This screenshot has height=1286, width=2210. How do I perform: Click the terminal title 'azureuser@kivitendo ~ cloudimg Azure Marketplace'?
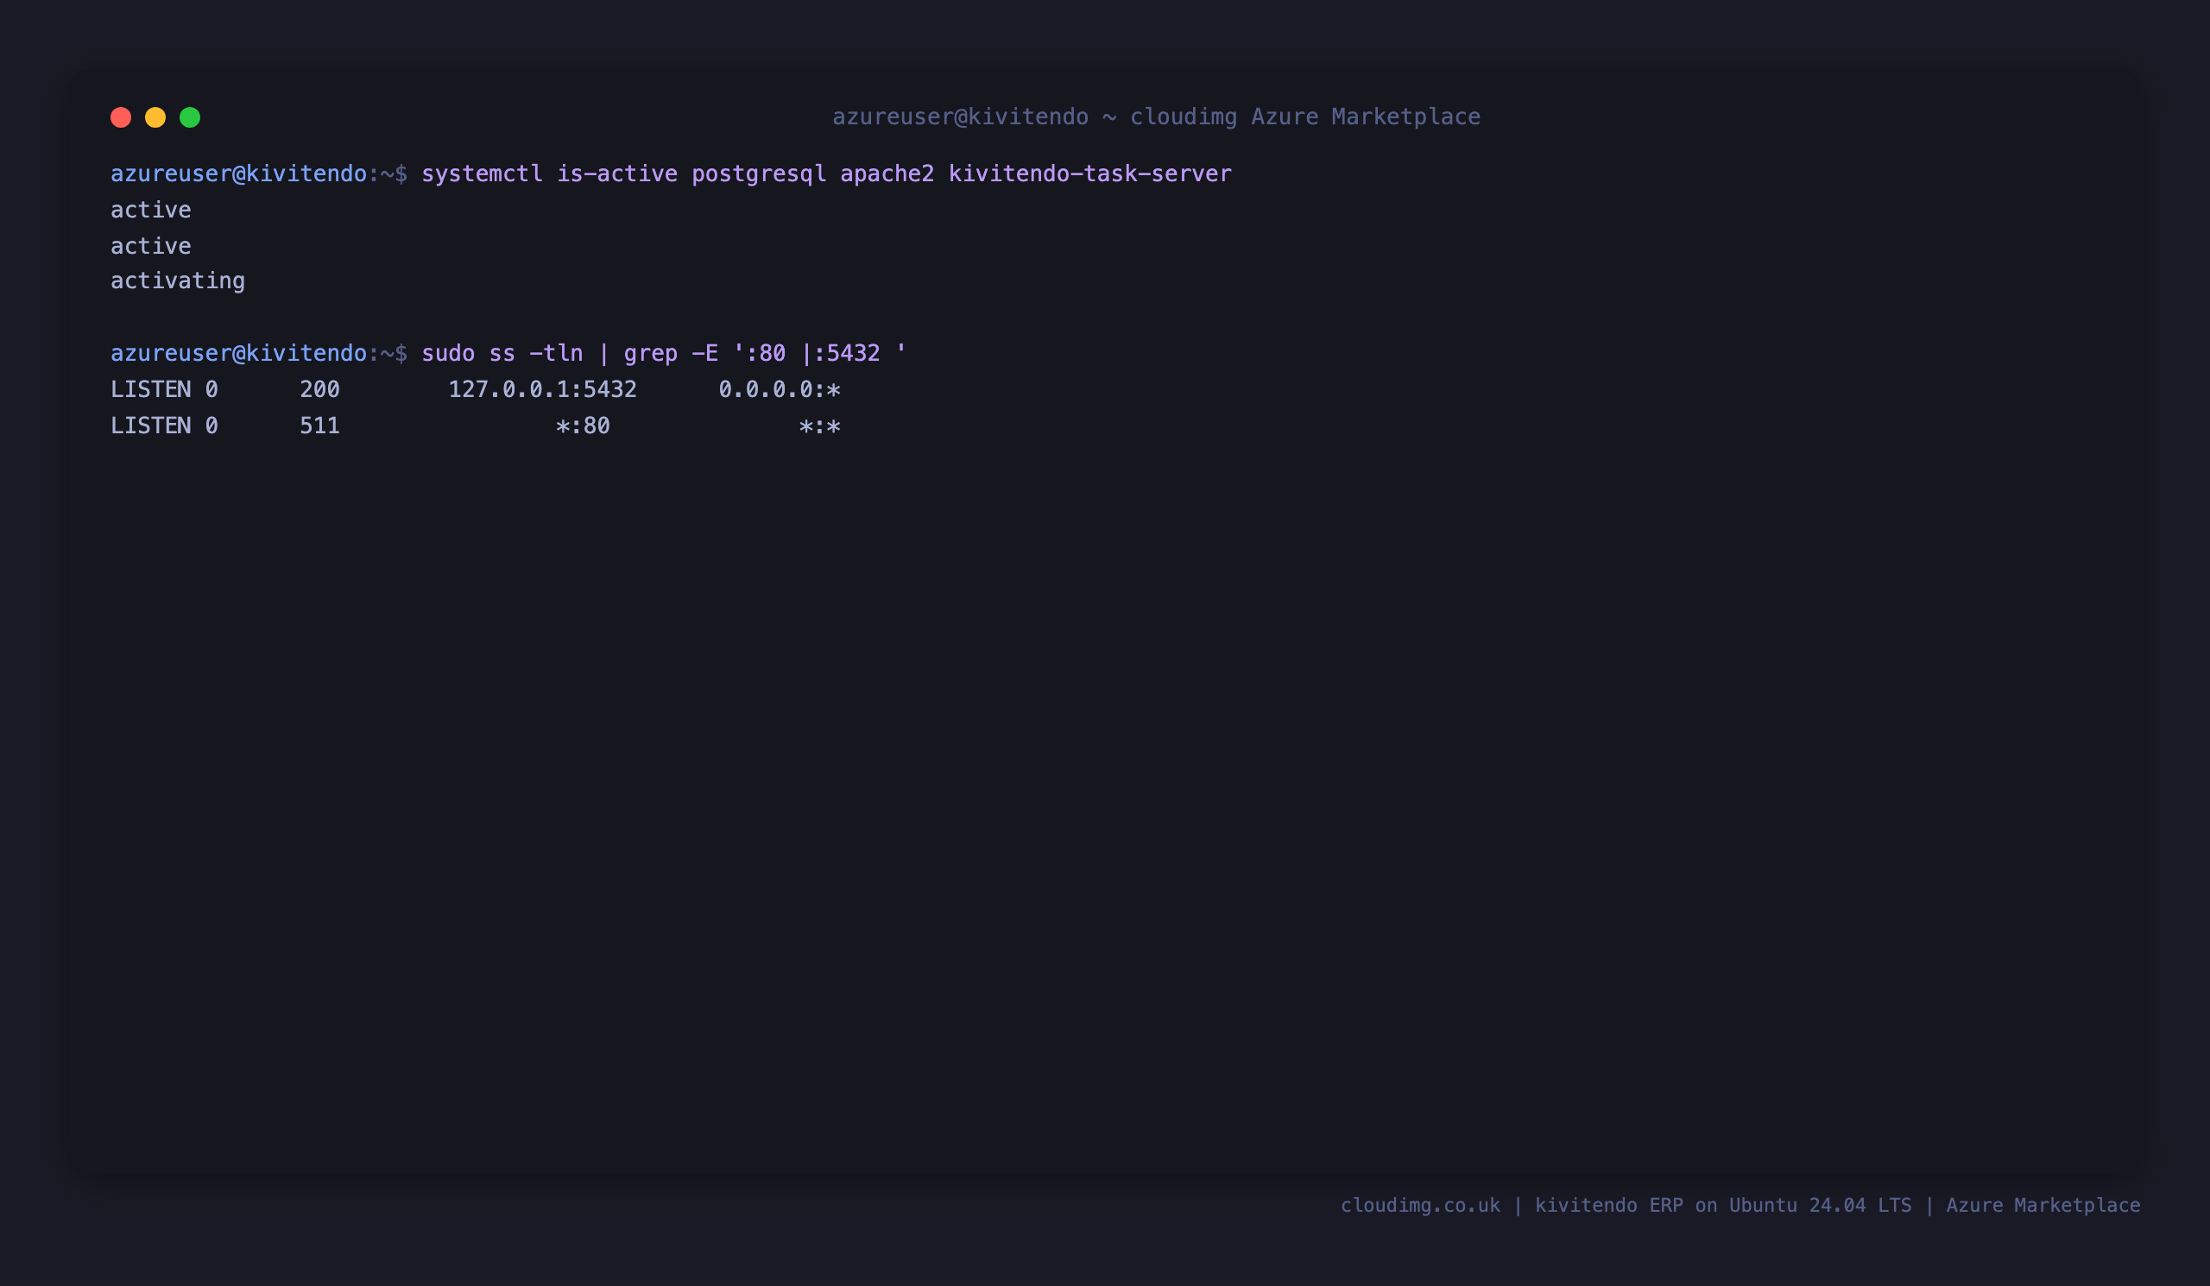[x=1156, y=117]
